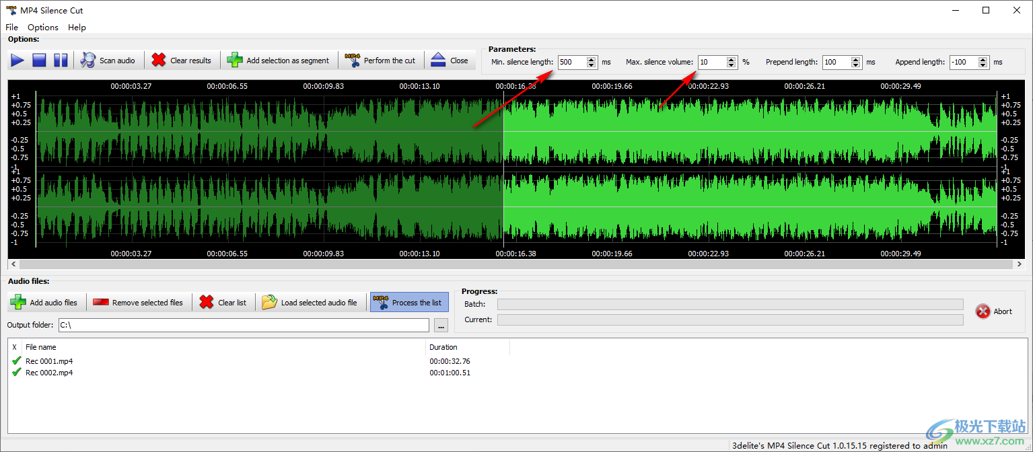Image resolution: width=1033 pixels, height=452 pixels.
Task: Click the Current progress bar
Action: point(730,319)
